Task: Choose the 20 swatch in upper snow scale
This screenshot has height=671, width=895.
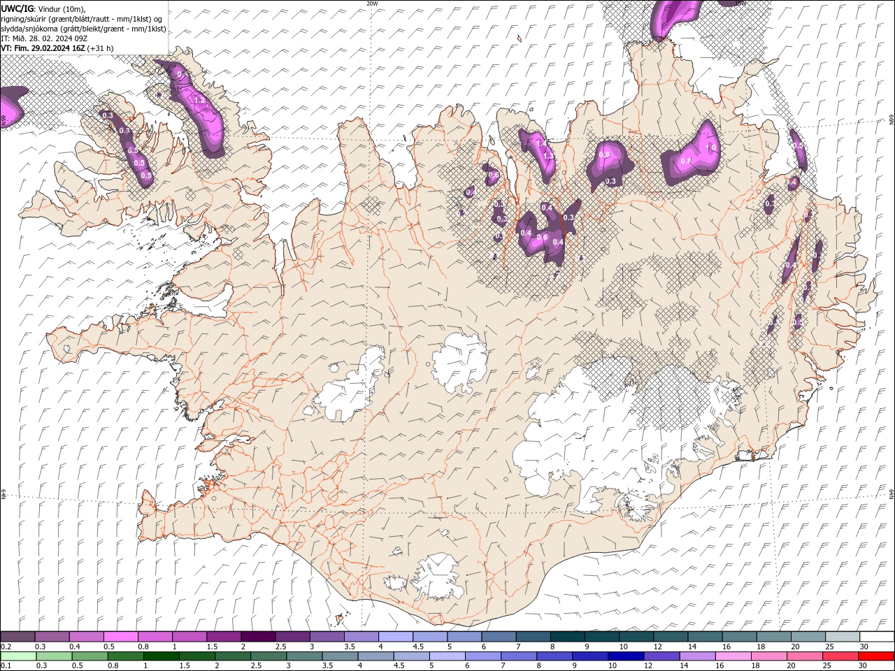Action: (x=808, y=637)
